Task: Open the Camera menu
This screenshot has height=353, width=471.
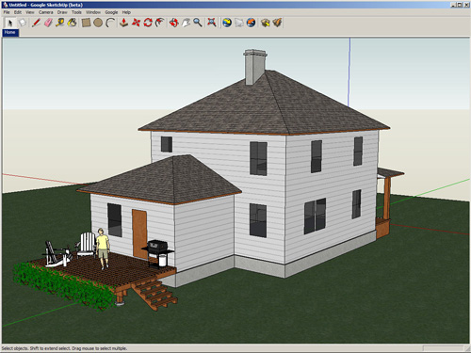Action: pyautogui.click(x=46, y=12)
